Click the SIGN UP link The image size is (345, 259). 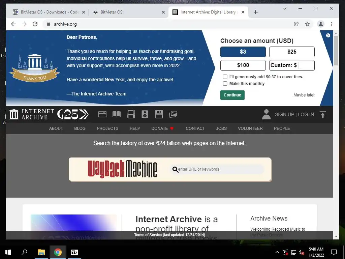284,114
